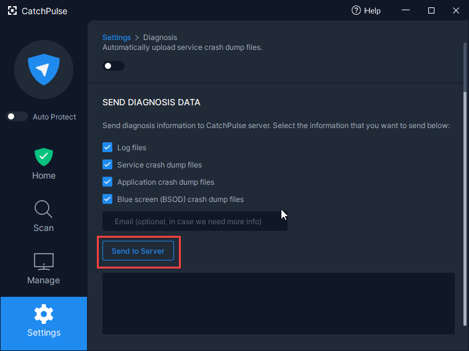Screen dimensions: 469x351
Task: Click the blue shield paper-plane status icon
Action: point(44,70)
